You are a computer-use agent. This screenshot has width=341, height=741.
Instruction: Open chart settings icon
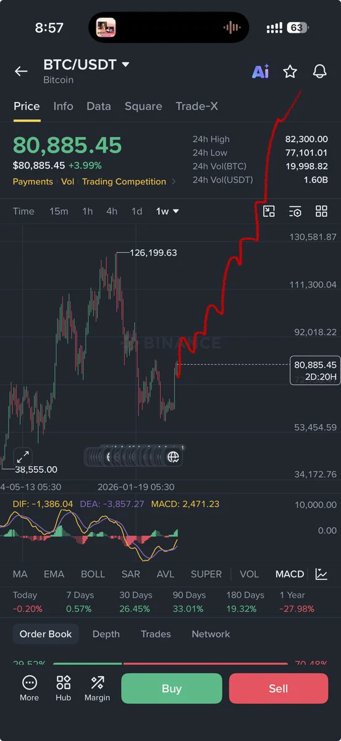(x=295, y=211)
